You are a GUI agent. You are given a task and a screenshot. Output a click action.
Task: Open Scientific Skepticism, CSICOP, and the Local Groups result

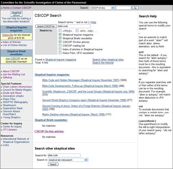(x=88, y=92)
